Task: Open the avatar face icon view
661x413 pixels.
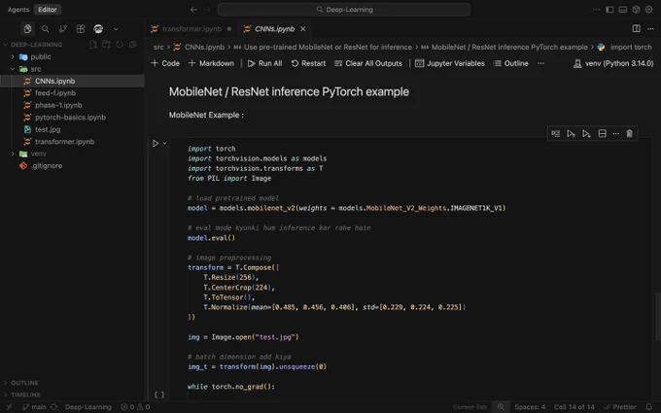Action: tap(98, 28)
